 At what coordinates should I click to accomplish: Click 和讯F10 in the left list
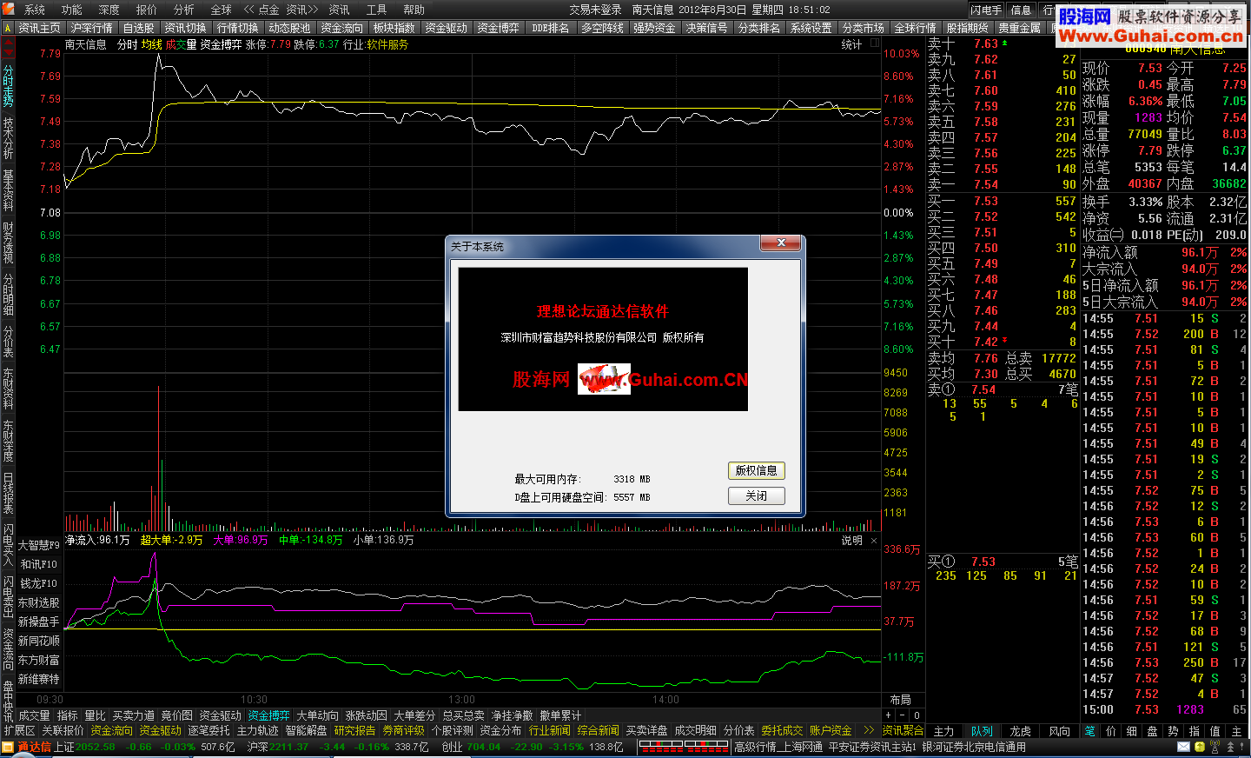39,564
